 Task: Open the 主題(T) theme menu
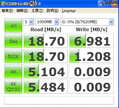click(x=37, y=11)
